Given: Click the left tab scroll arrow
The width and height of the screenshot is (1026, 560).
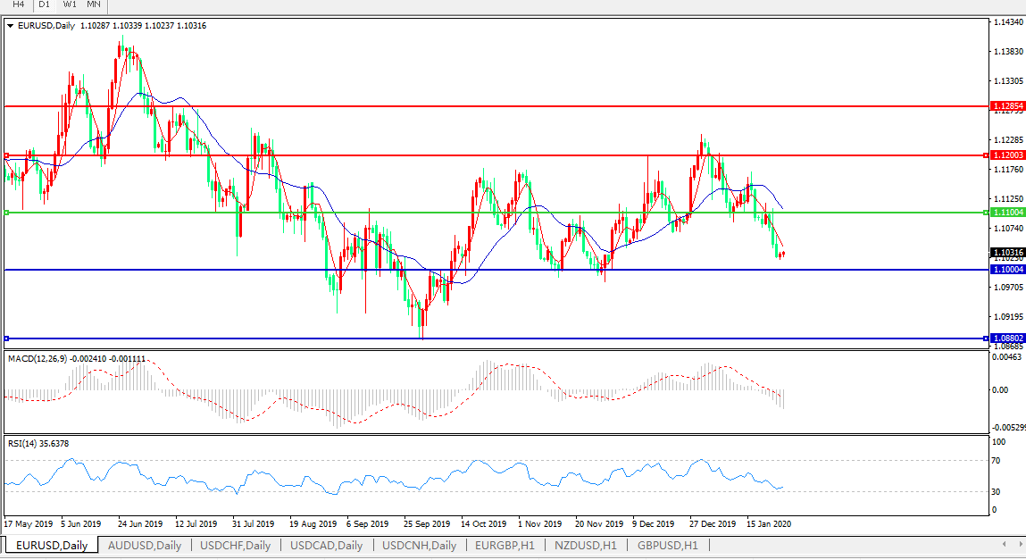Looking at the screenshot, I should (1004, 544).
